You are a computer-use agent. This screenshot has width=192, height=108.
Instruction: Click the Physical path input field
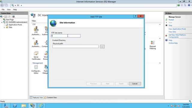coord(75,46)
